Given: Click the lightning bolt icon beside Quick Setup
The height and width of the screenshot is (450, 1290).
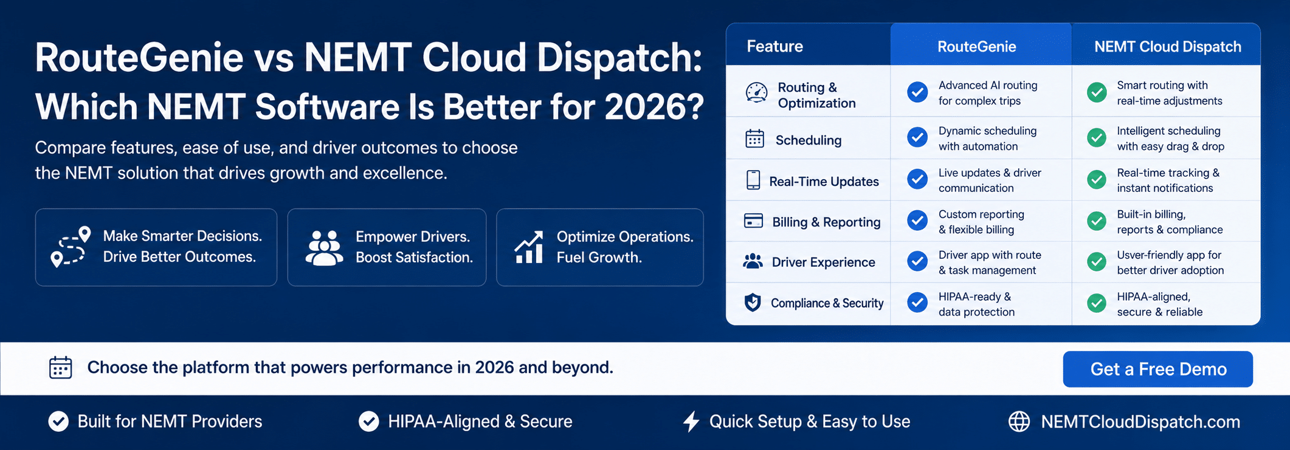Looking at the screenshot, I should pos(691,421).
